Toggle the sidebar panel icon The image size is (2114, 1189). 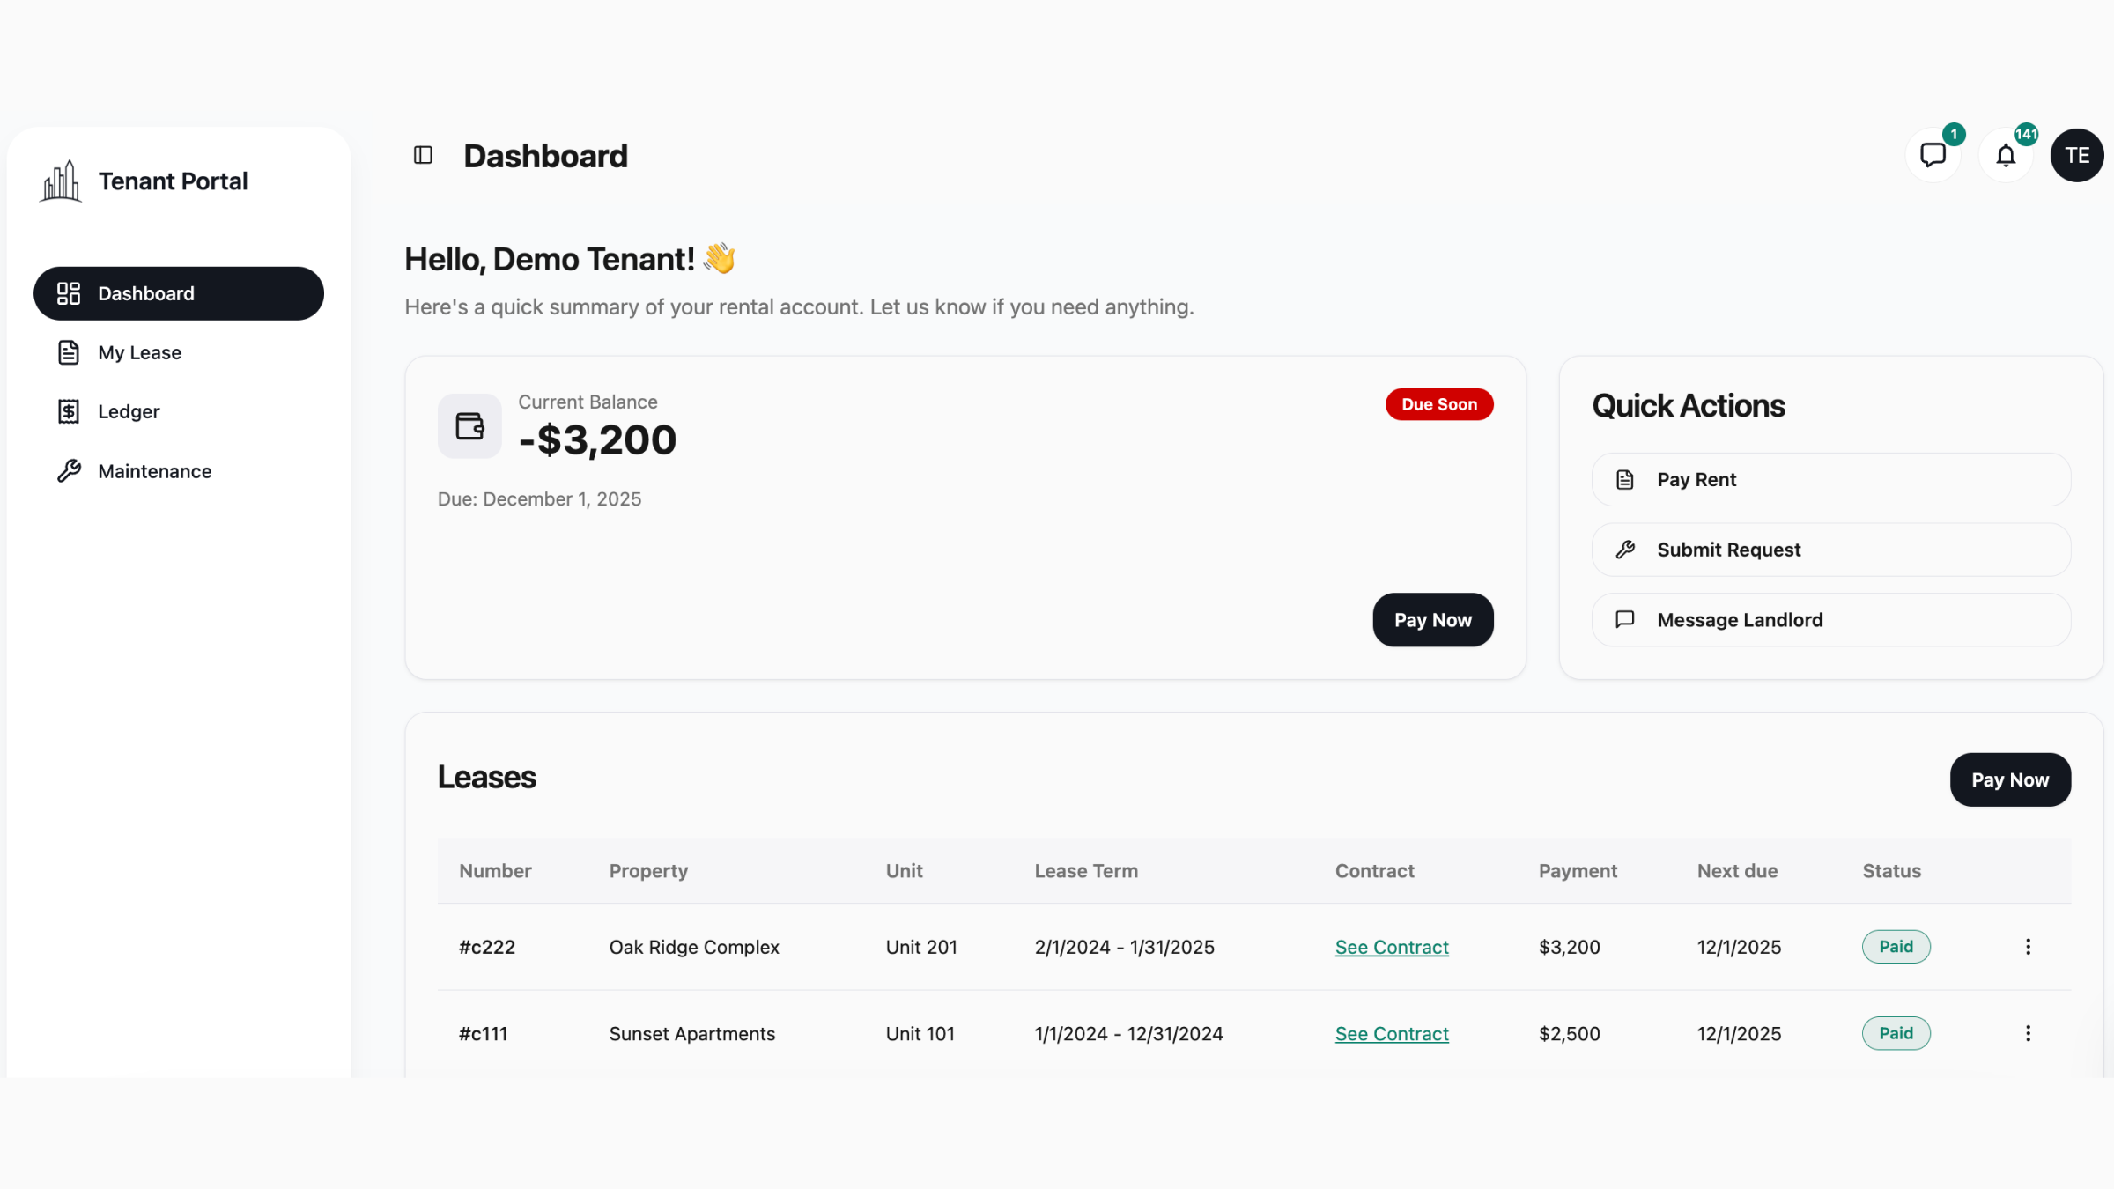coord(423,156)
